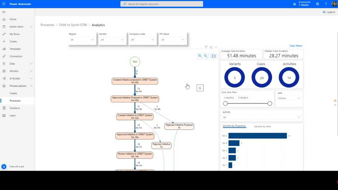Click the focus mode expand icon

(x=211, y=47)
